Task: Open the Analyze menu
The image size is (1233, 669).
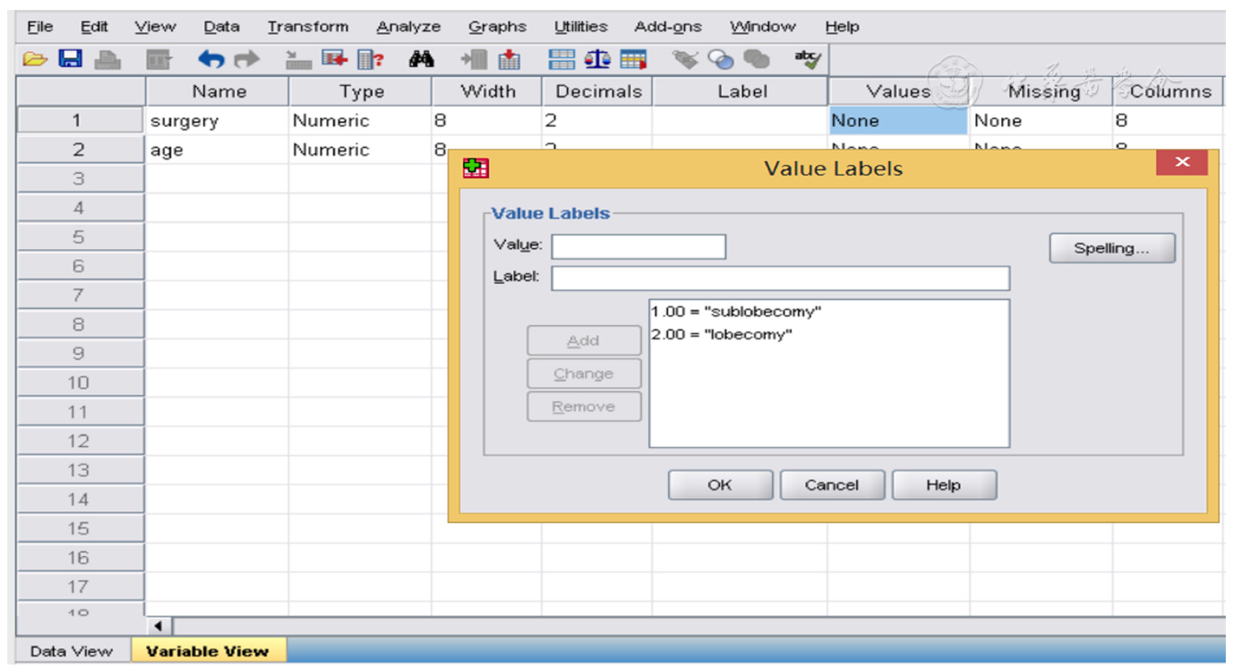Action: 408,27
